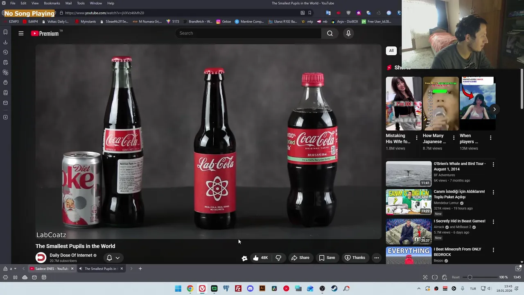Open History panel in left sidebar
The width and height of the screenshot is (524, 295).
5,52
